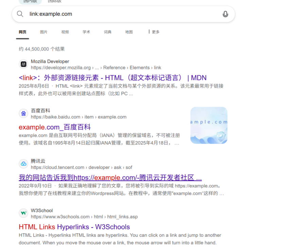The width and height of the screenshot is (282, 249).
Task: Switch to the 图片 tab
Action: click(x=44, y=32)
